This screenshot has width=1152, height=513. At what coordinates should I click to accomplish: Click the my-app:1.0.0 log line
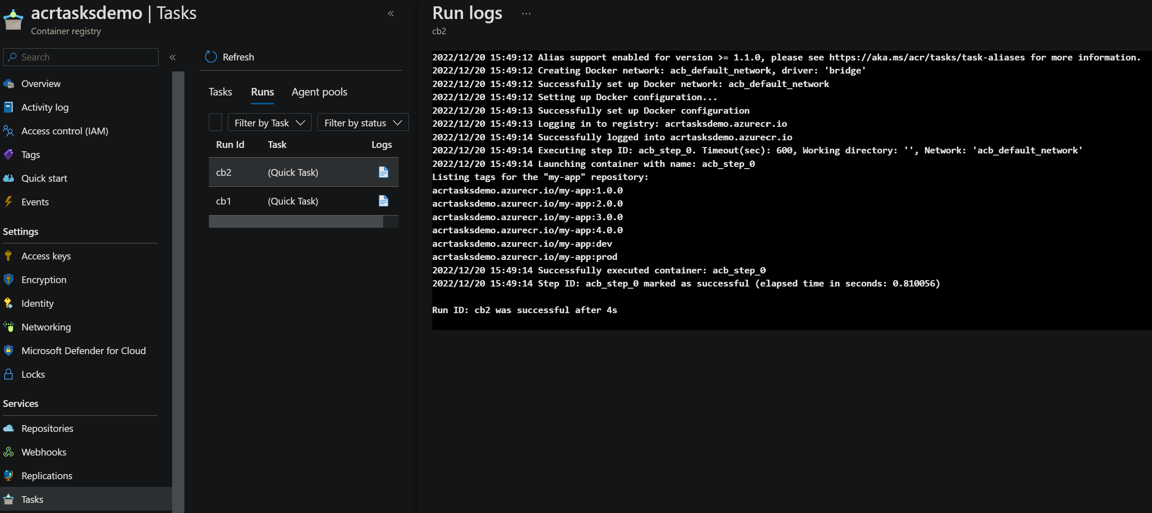click(x=527, y=190)
